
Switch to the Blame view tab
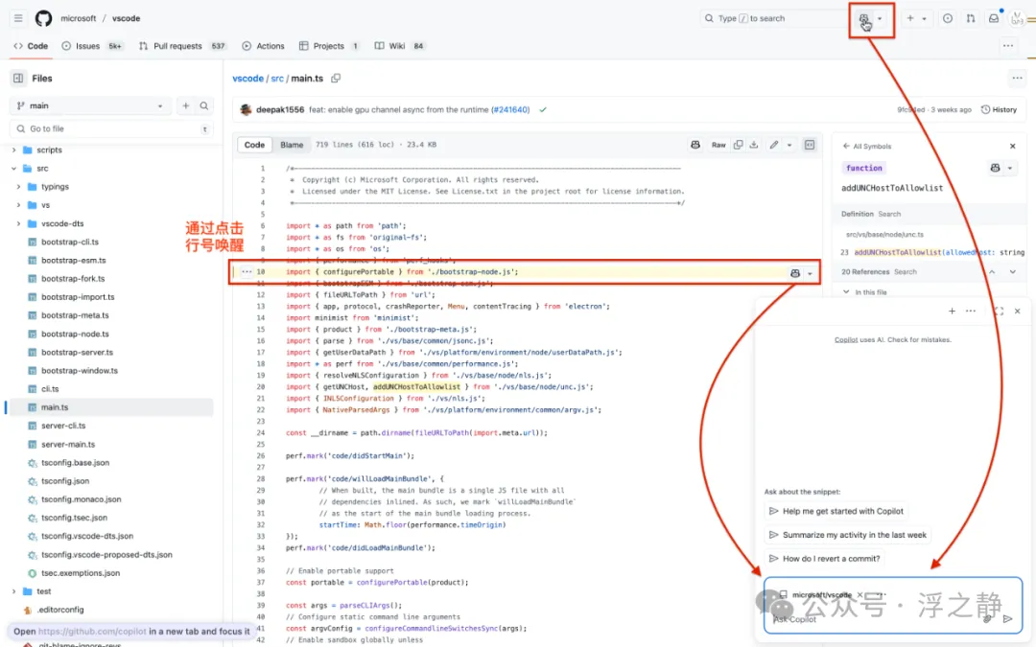[292, 145]
